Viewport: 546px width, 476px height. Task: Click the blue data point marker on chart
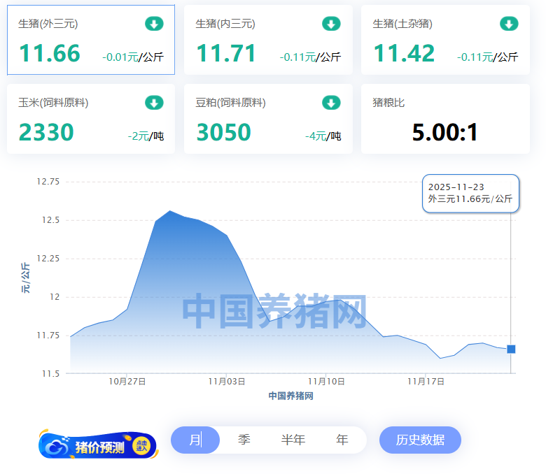[511, 349]
